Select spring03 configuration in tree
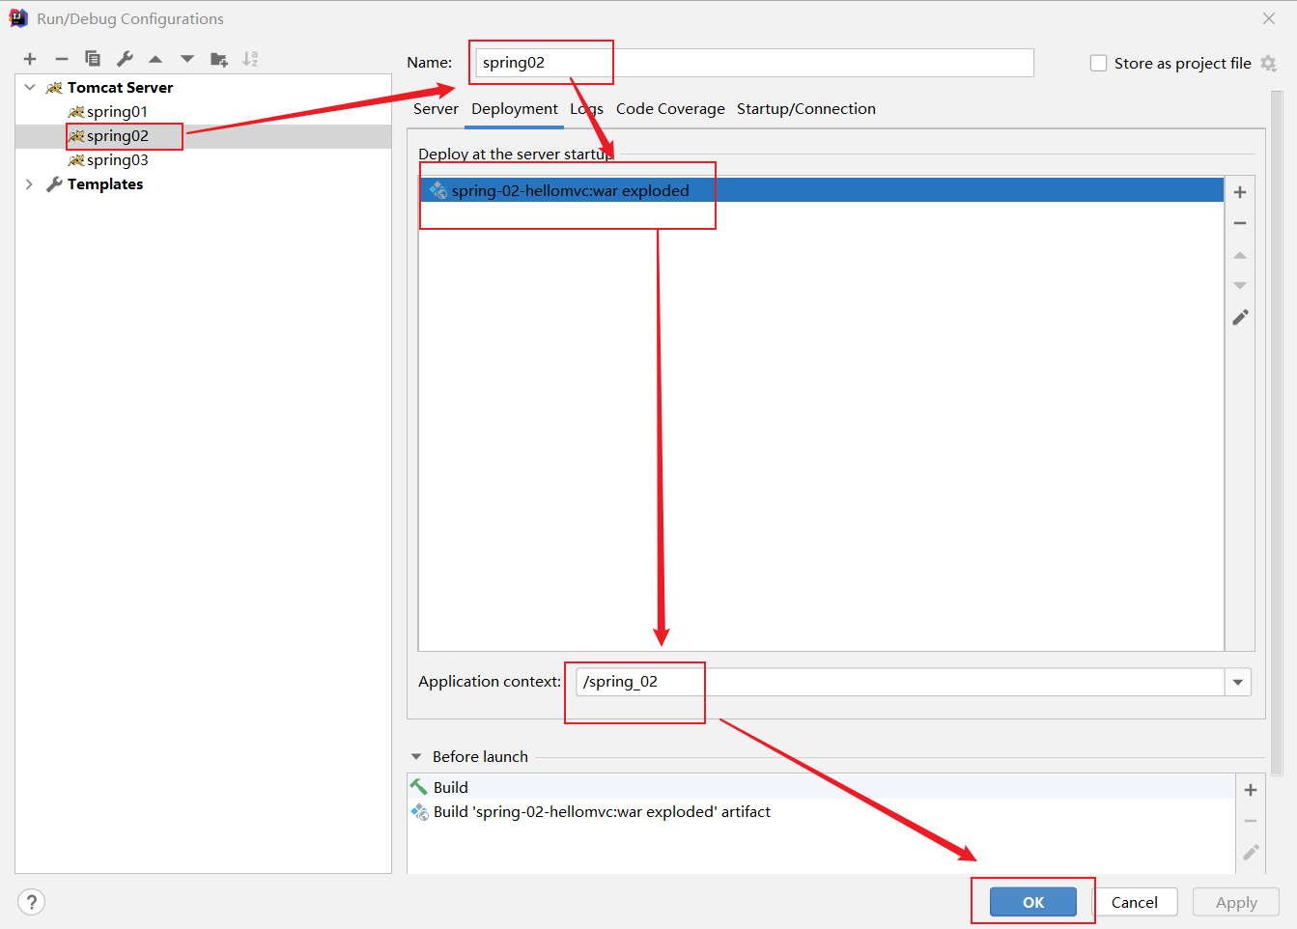This screenshot has height=929, width=1297. click(117, 160)
